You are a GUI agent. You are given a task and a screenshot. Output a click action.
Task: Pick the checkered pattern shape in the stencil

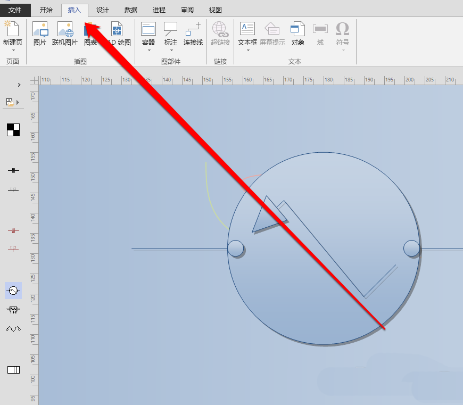13,129
